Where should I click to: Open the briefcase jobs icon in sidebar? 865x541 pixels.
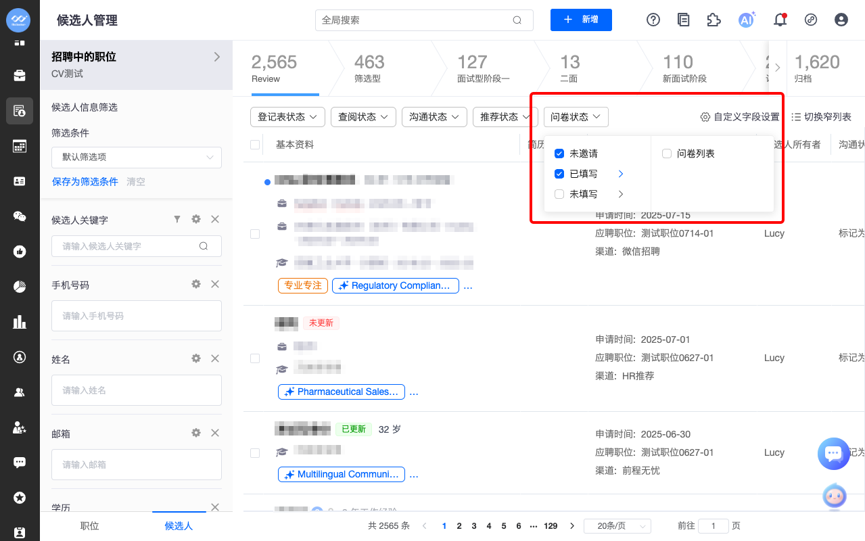[20, 75]
